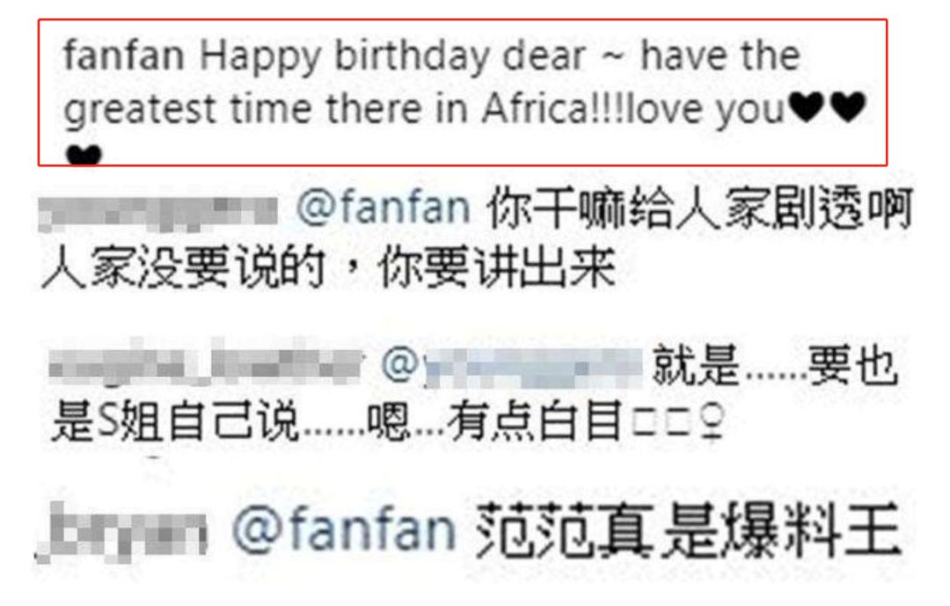Click the first missing-glyph box emoji
Image resolution: width=950 pixels, height=606 pixels.
click(x=646, y=422)
